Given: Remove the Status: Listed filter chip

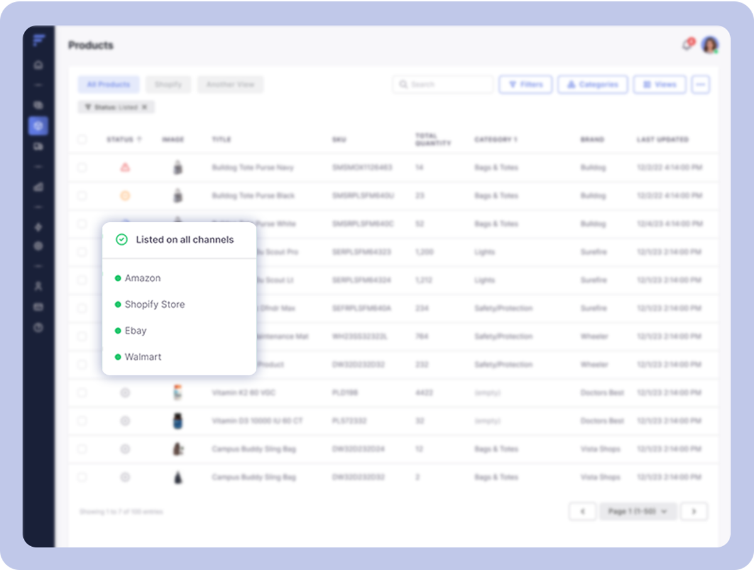Looking at the screenshot, I should coord(146,107).
